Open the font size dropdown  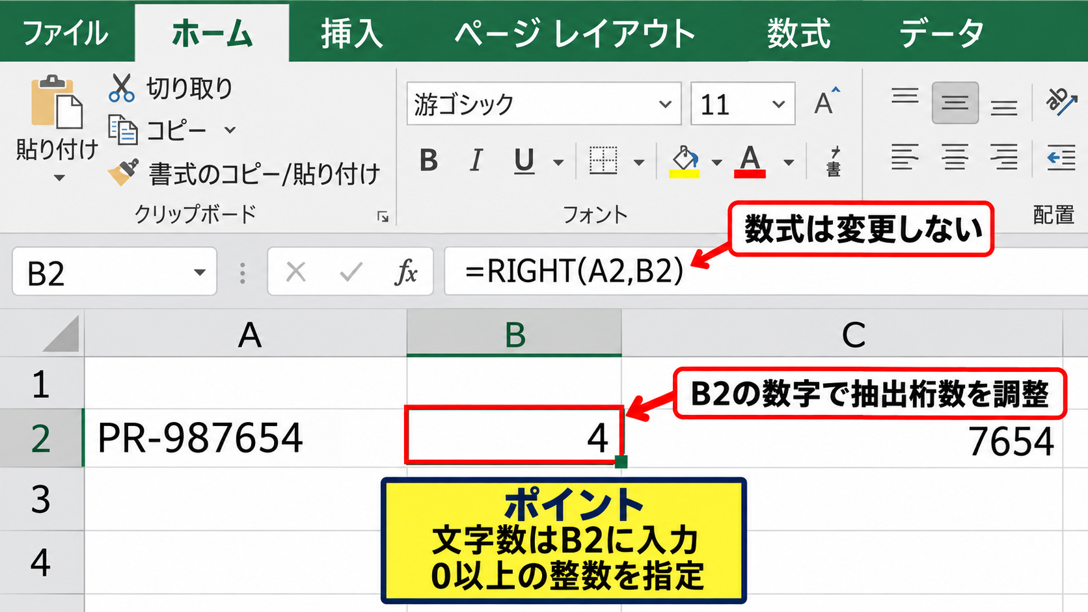click(778, 104)
